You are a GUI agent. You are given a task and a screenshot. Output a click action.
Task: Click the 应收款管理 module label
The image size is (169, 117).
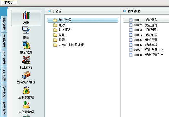click(x=26, y=97)
